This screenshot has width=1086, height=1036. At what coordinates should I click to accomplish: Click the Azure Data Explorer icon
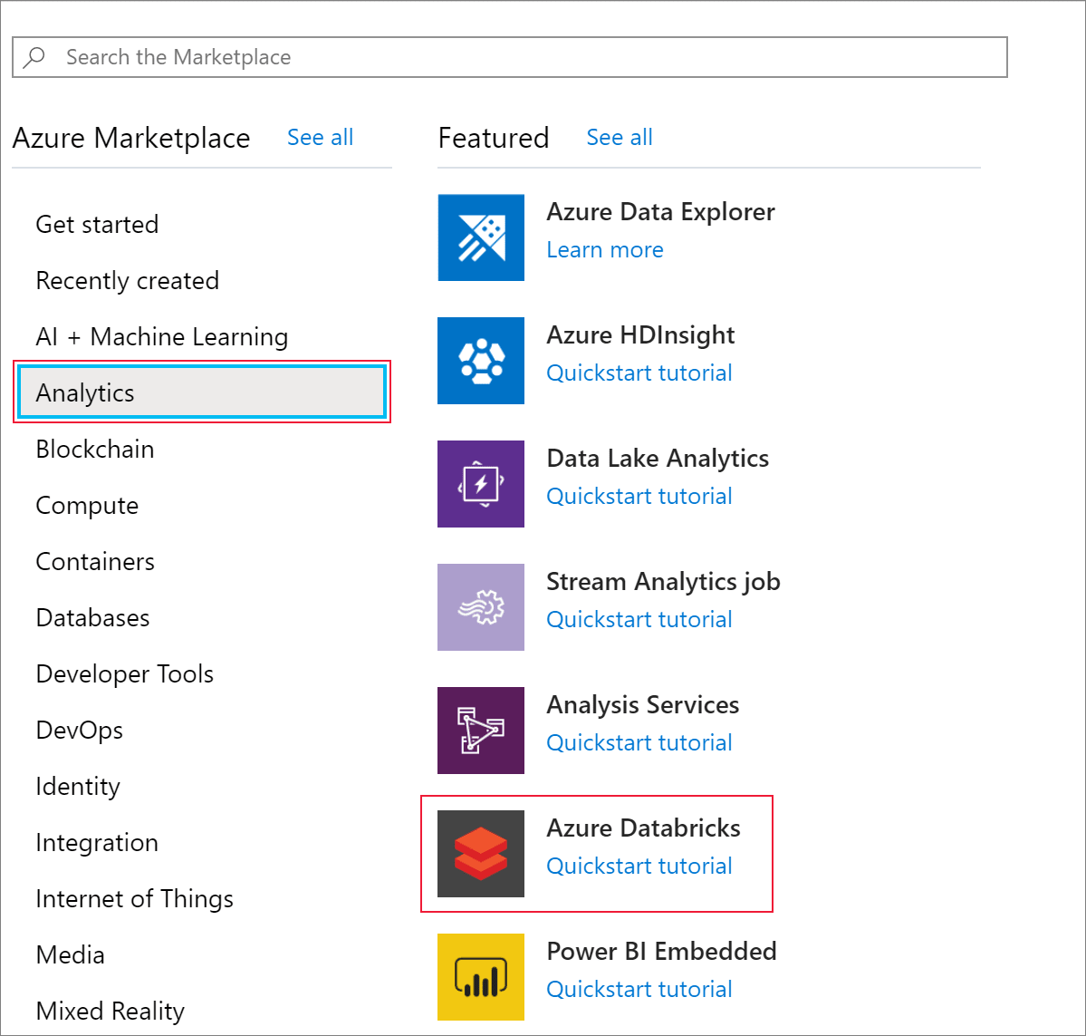tap(480, 237)
